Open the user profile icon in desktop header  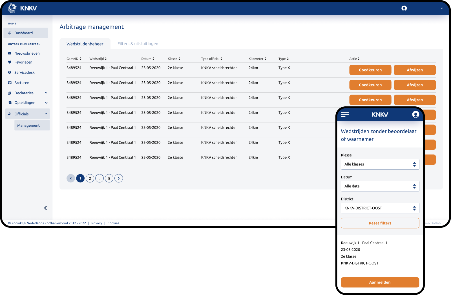coord(404,8)
